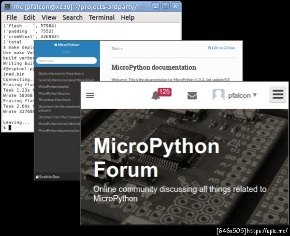The height and width of the screenshot is (236, 290).
Task: Click the terminal line starting 'Took 2.64s'
Action: click(x=18, y=106)
